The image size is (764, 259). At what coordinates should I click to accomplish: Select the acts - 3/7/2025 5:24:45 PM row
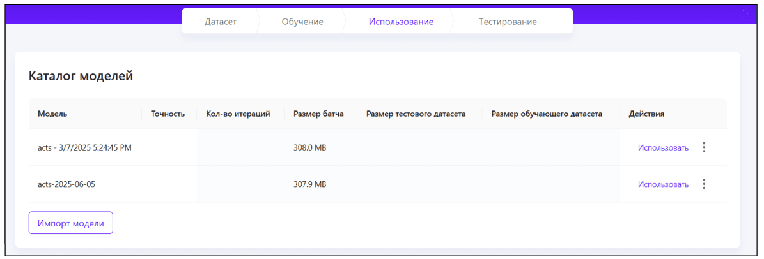[x=84, y=148]
